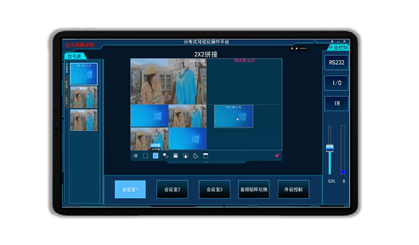Switch to 会议室2 scene
This screenshot has width=419, height=245.
pos(172,189)
